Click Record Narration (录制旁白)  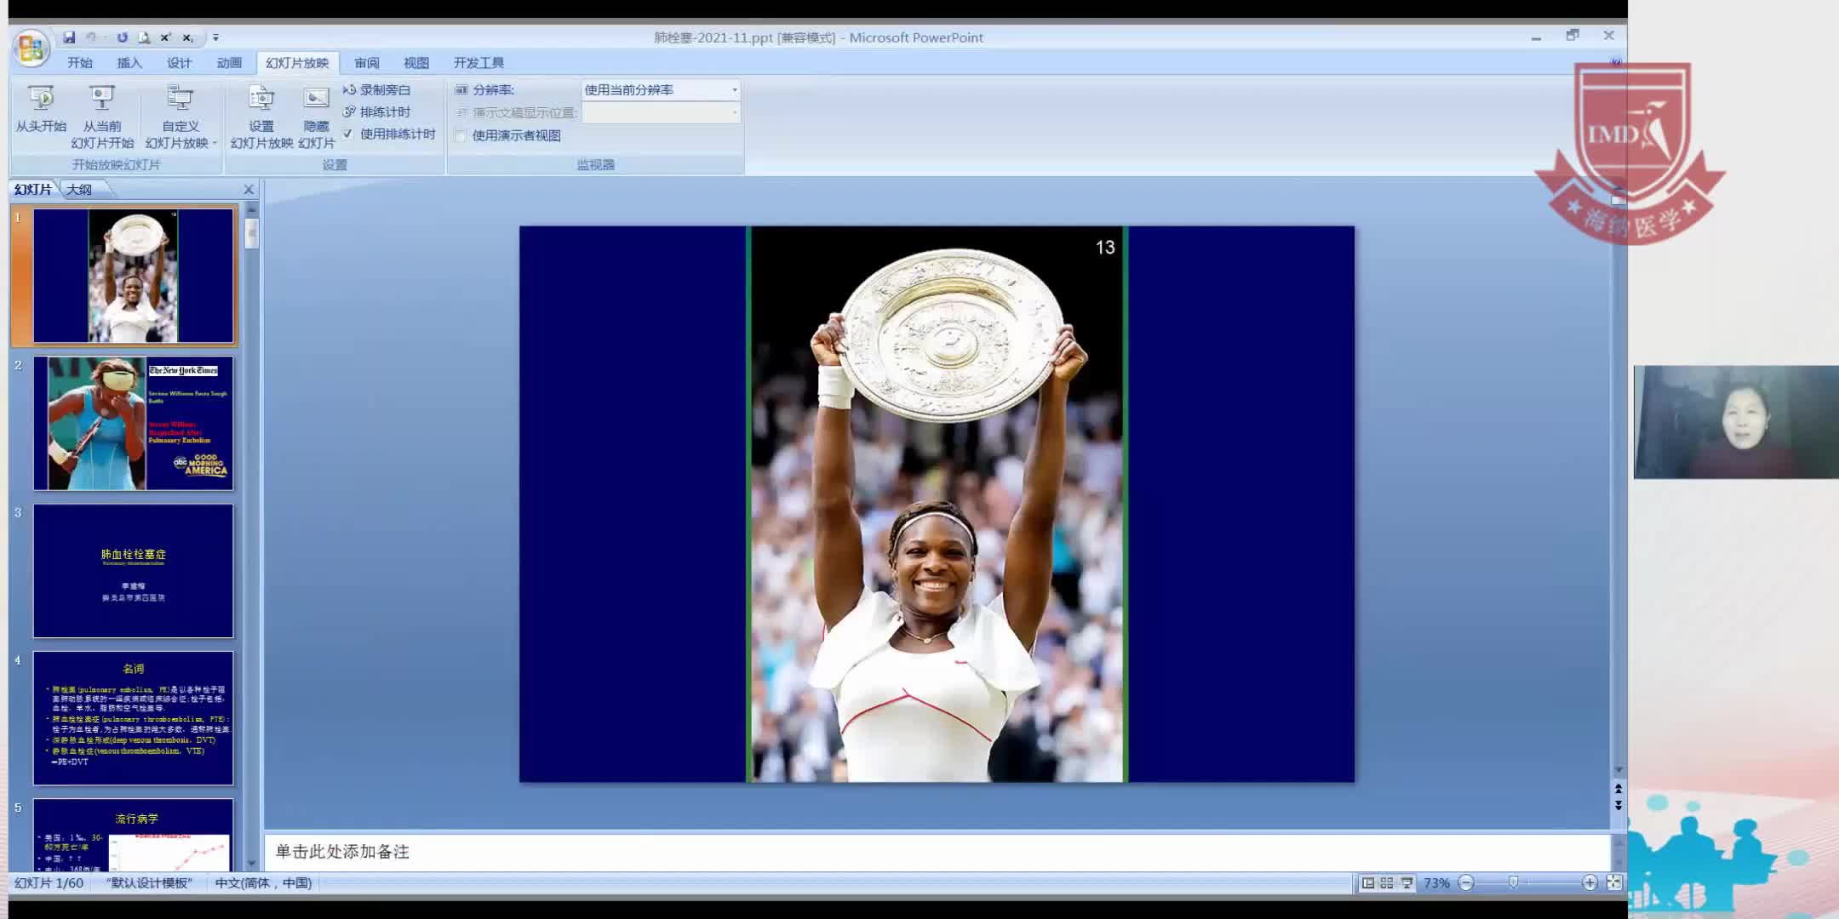click(x=377, y=89)
